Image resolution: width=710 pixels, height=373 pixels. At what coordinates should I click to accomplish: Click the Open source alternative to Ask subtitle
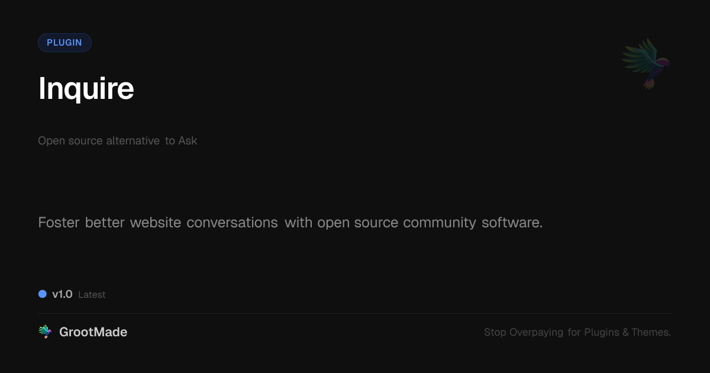pyautogui.click(x=117, y=140)
